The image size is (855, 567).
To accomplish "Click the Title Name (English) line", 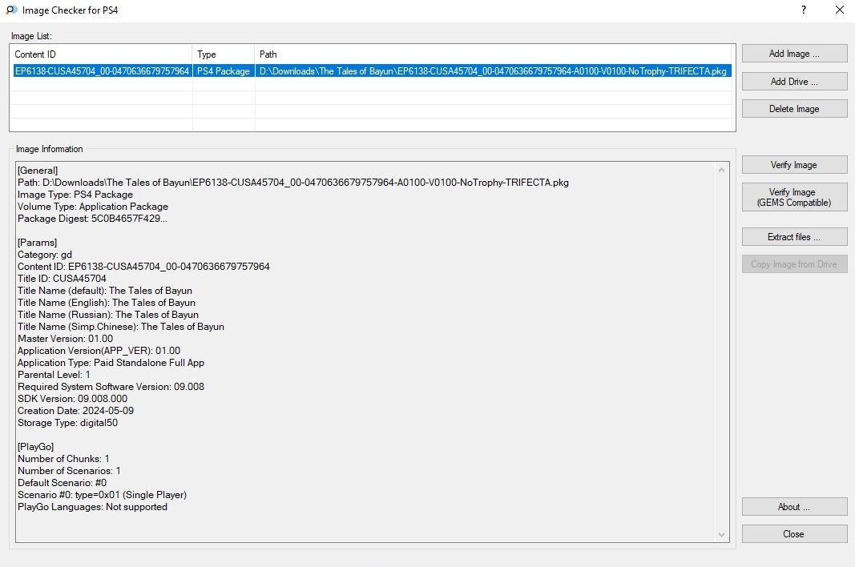I will [x=107, y=302].
